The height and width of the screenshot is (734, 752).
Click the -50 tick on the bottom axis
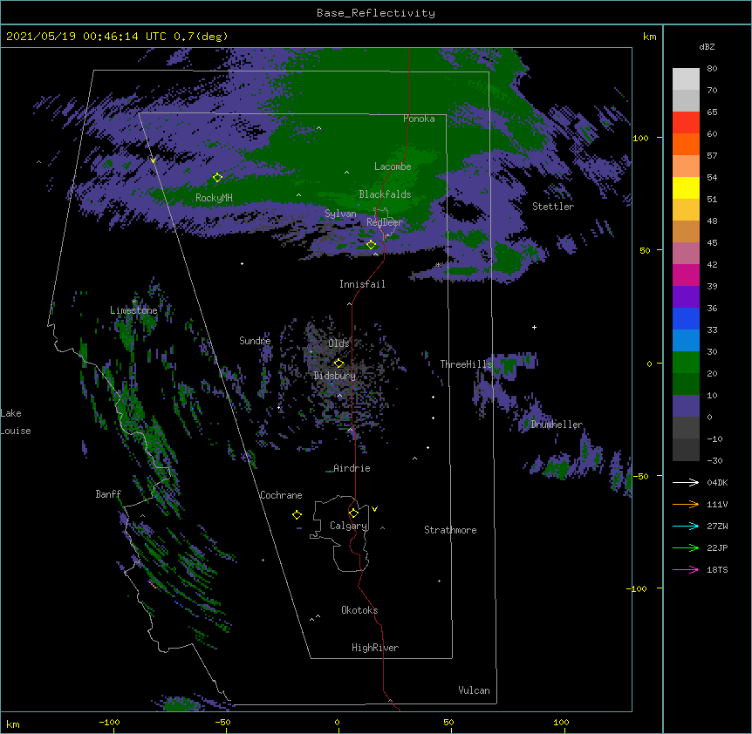pos(222,722)
